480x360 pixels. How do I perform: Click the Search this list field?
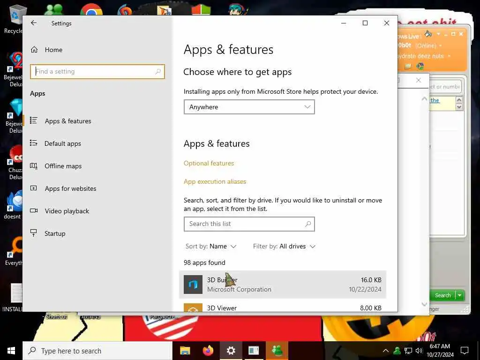click(249, 224)
